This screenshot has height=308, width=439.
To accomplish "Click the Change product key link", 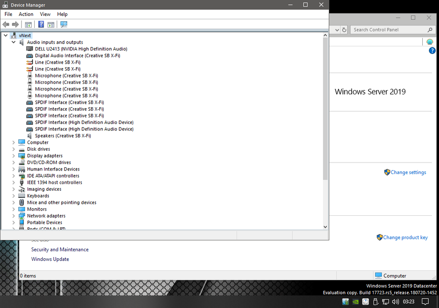I will click(x=405, y=237).
